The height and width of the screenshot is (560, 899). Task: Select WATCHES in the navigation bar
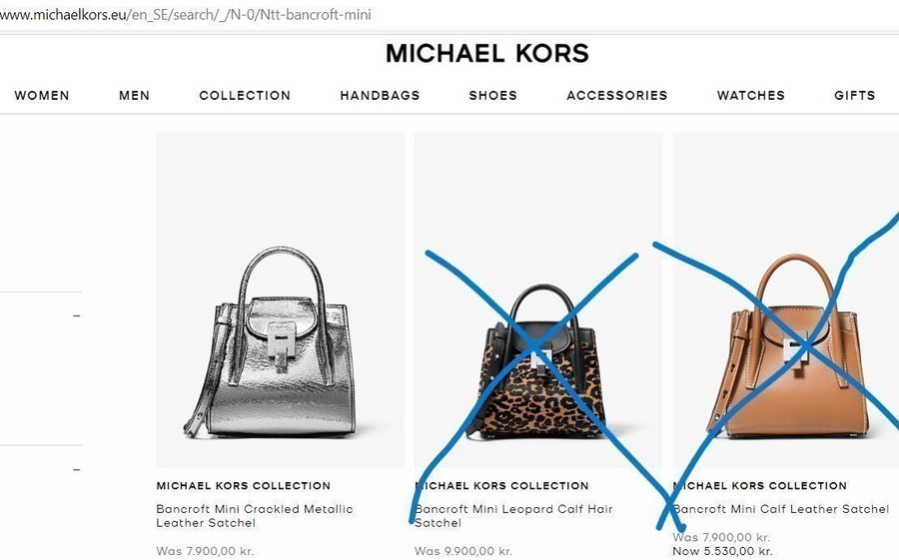click(750, 95)
